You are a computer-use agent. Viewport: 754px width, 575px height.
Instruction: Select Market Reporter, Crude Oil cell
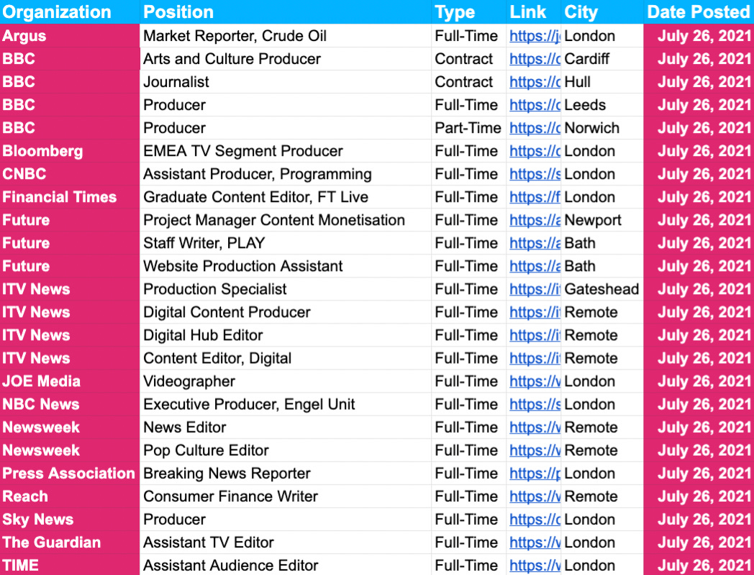point(286,36)
